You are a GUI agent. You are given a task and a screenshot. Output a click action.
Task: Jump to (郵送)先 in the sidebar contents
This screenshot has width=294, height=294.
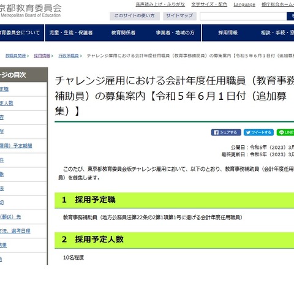coord(10,217)
